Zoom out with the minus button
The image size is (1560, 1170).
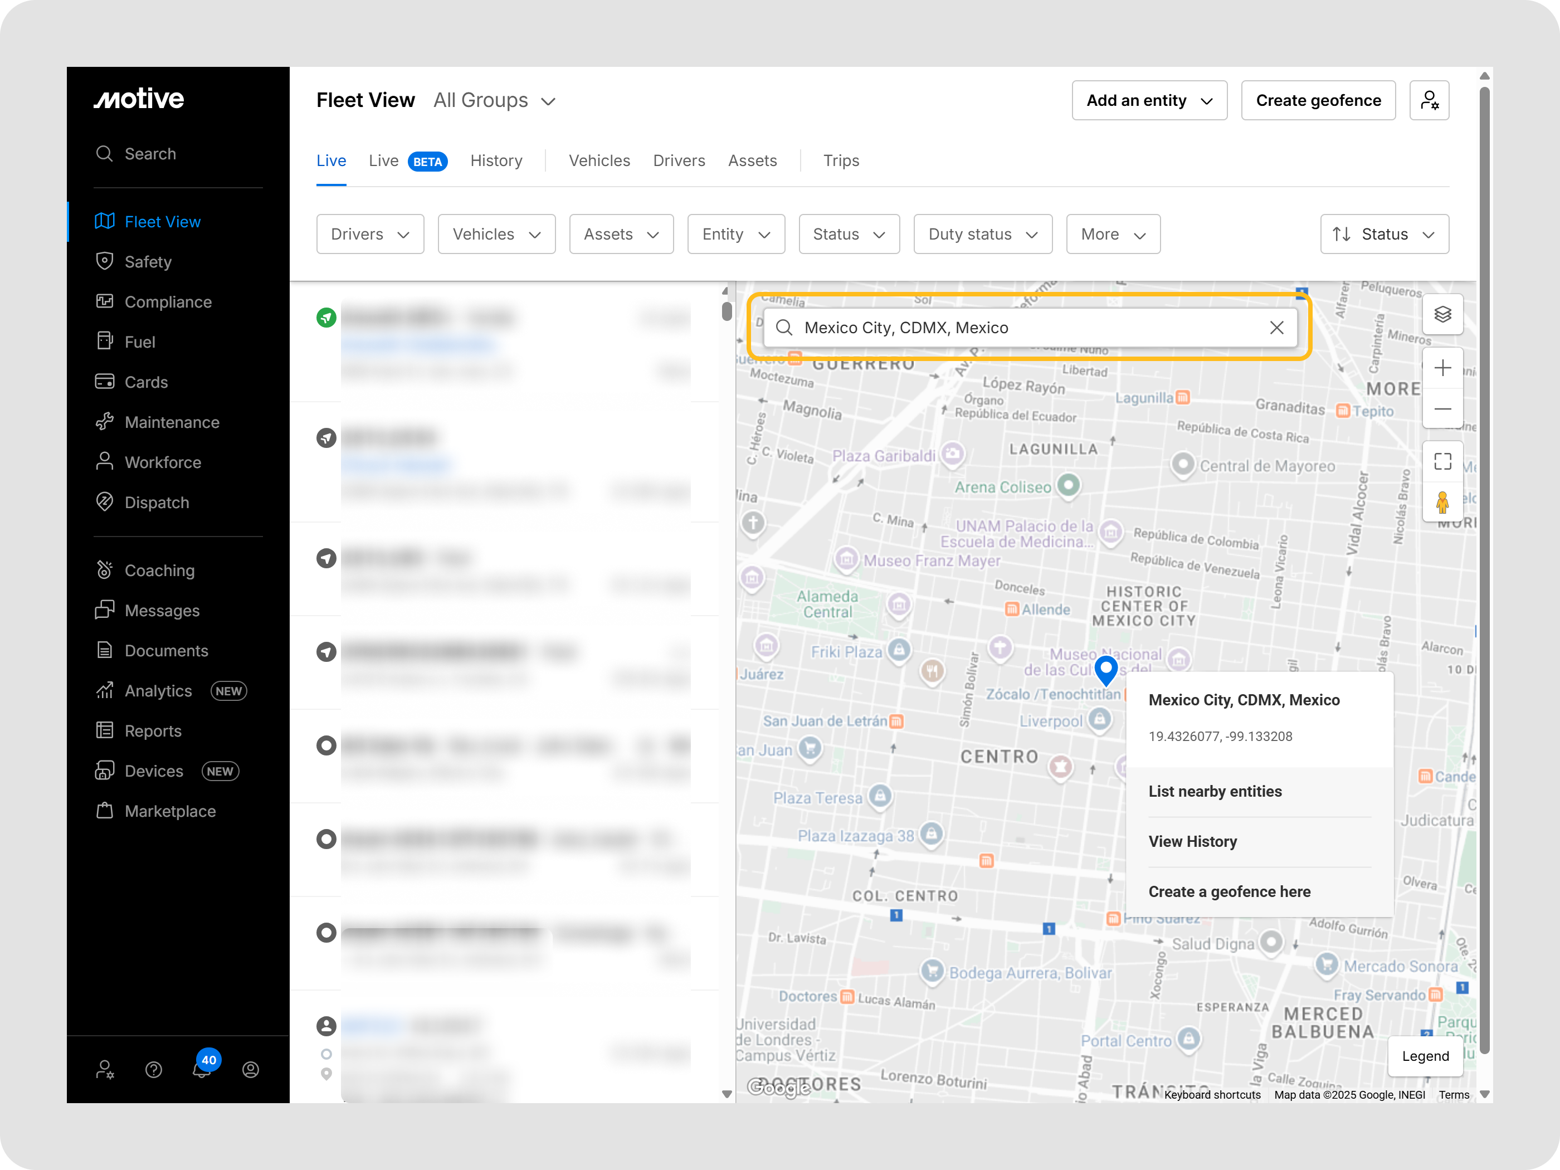1442,409
